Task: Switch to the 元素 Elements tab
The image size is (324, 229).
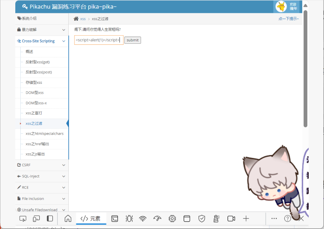Action: (90, 218)
